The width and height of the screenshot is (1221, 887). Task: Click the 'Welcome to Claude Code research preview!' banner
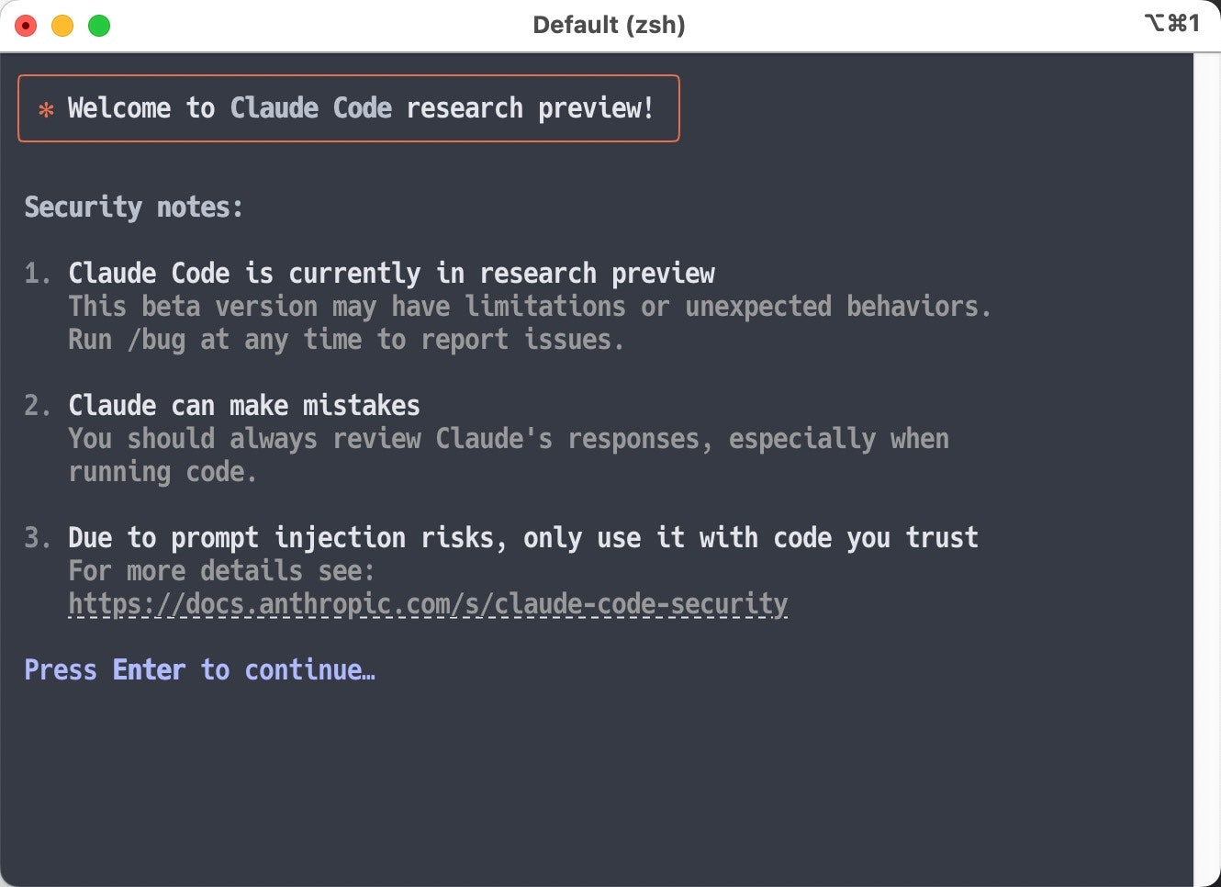click(x=360, y=108)
